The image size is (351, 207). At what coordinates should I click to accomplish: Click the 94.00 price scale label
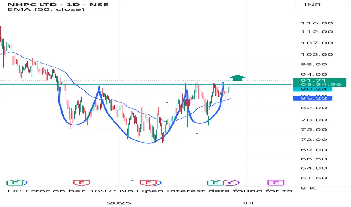[x=314, y=75]
